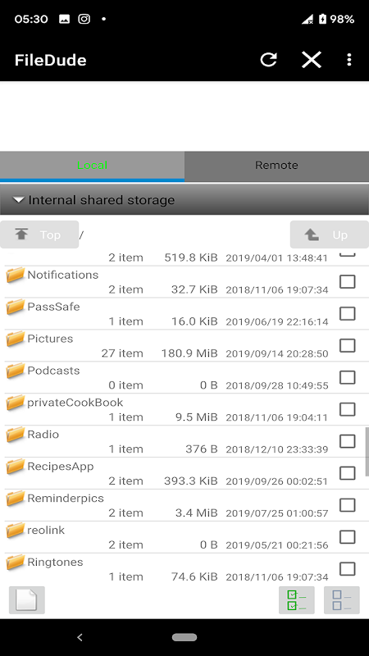Click the file list scrollbar handle
Image resolution: width=369 pixels, height=656 pixels.
pos(367,452)
